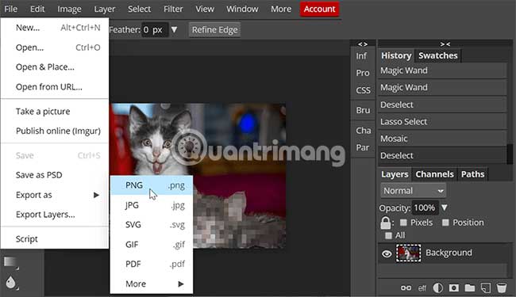Image resolution: width=516 pixels, height=297 pixels.
Task: Open the More menu in menu bar
Action: click(281, 9)
